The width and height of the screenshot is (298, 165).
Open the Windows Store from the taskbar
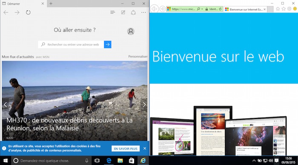(132, 161)
